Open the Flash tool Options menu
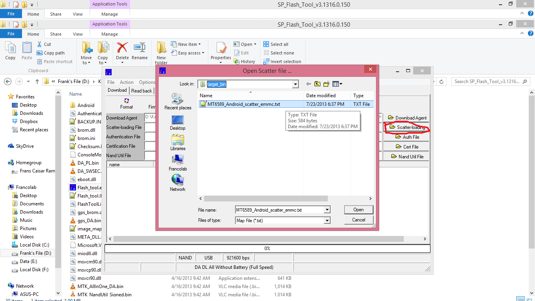Viewport: 535px width, 301px height. pos(147,82)
